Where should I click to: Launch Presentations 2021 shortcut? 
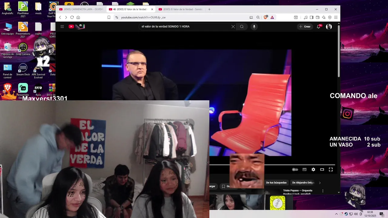click(23, 29)
